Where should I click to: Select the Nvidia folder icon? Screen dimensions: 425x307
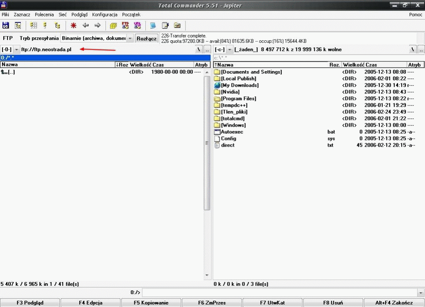tap(217, 92)
